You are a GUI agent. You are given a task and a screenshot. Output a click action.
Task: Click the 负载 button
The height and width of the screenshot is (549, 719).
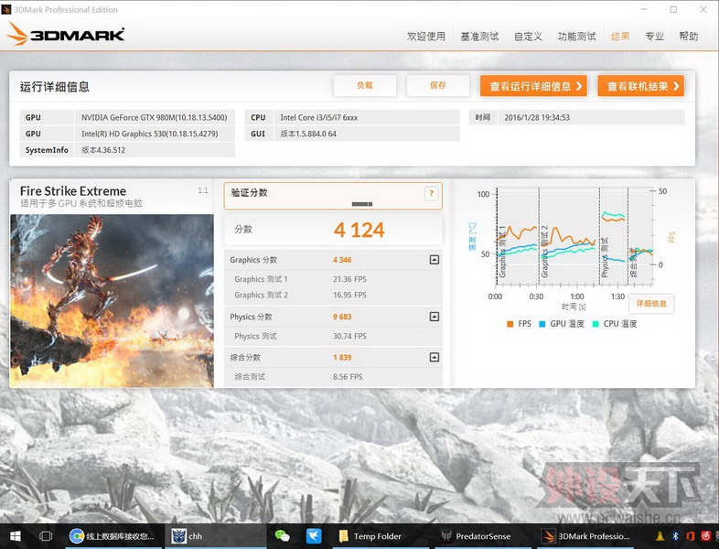coord(365,85)
